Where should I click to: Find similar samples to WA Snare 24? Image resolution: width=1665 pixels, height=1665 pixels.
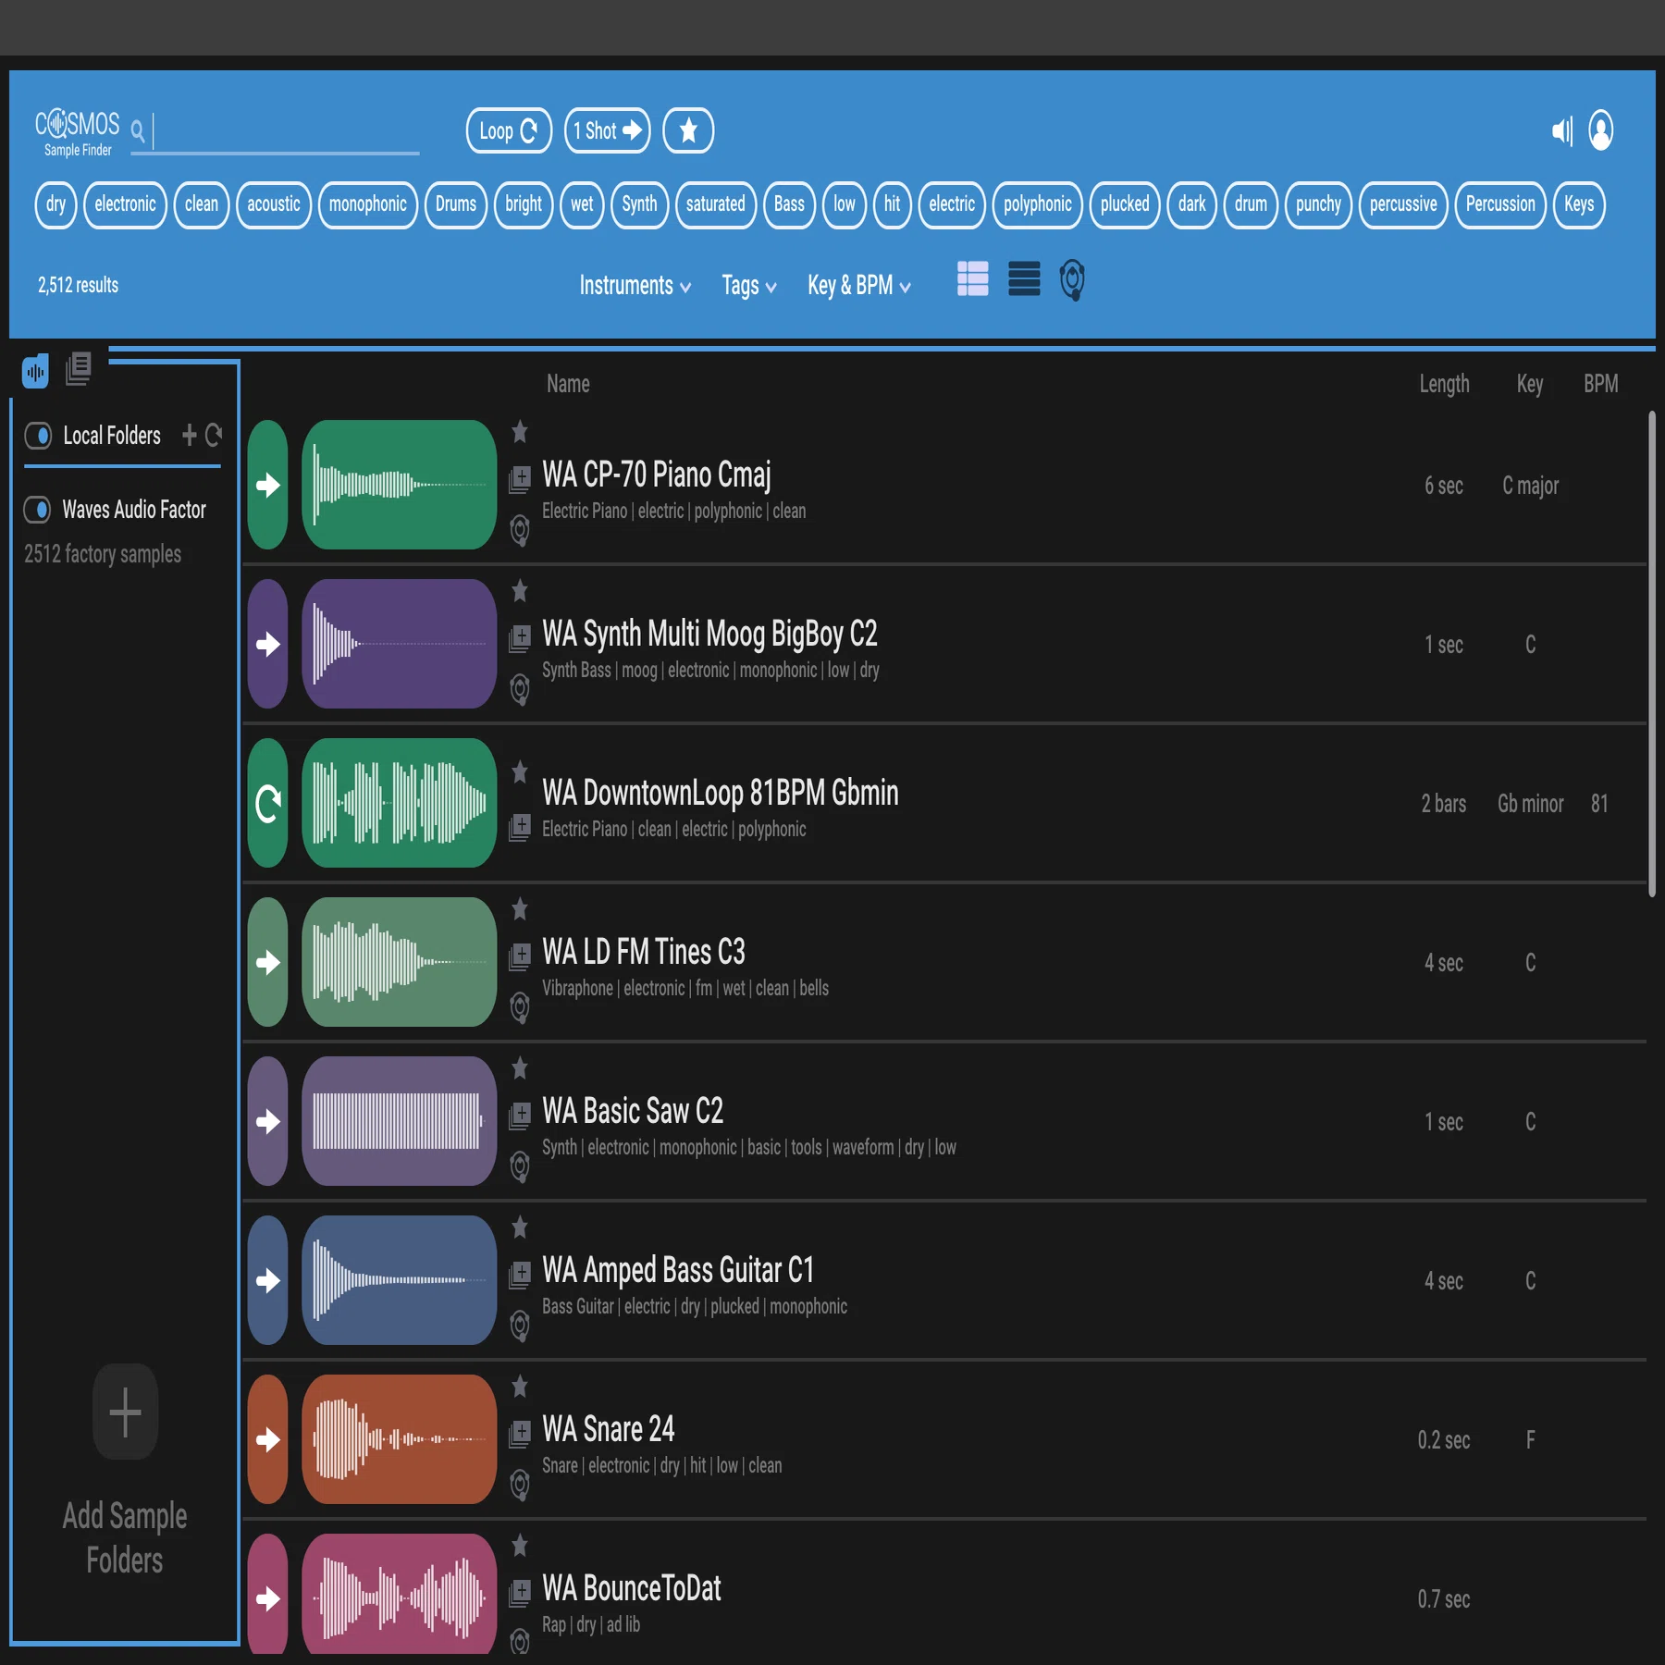pyautogui.click(x=520, y=1485)
